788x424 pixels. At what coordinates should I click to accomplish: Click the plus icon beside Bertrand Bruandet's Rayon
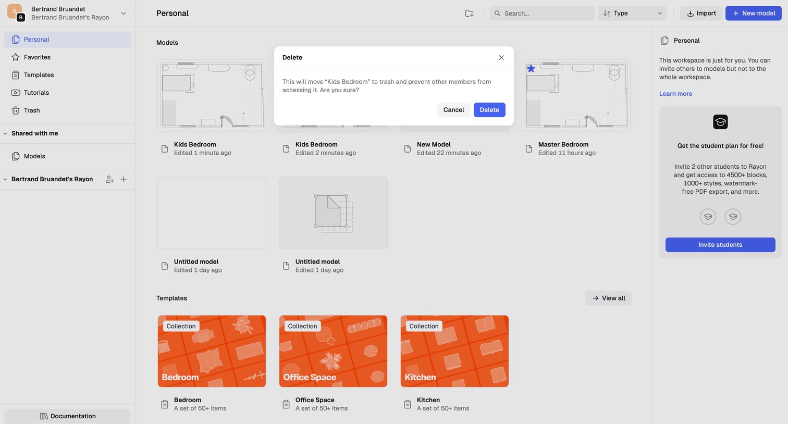coord(124,179)
